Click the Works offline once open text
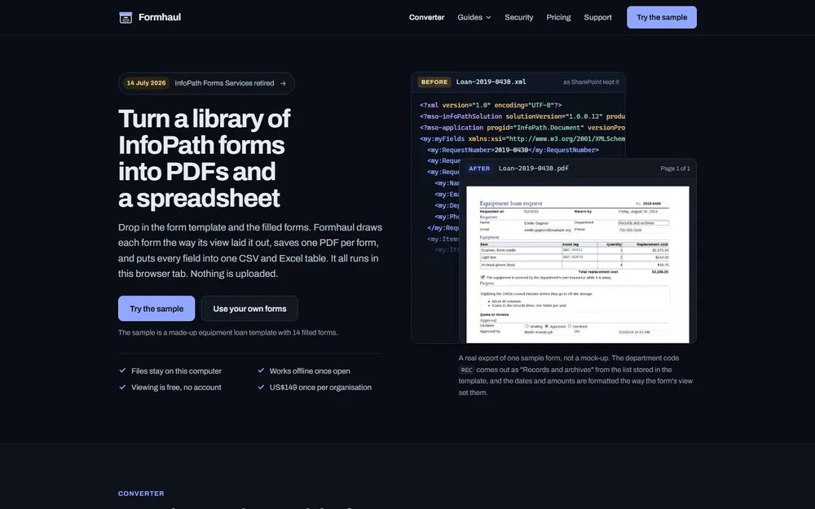815x509 pixels. pos(310,371)
